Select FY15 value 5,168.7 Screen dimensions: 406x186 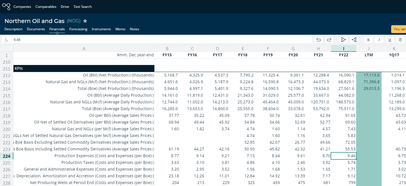coord(167,75)
